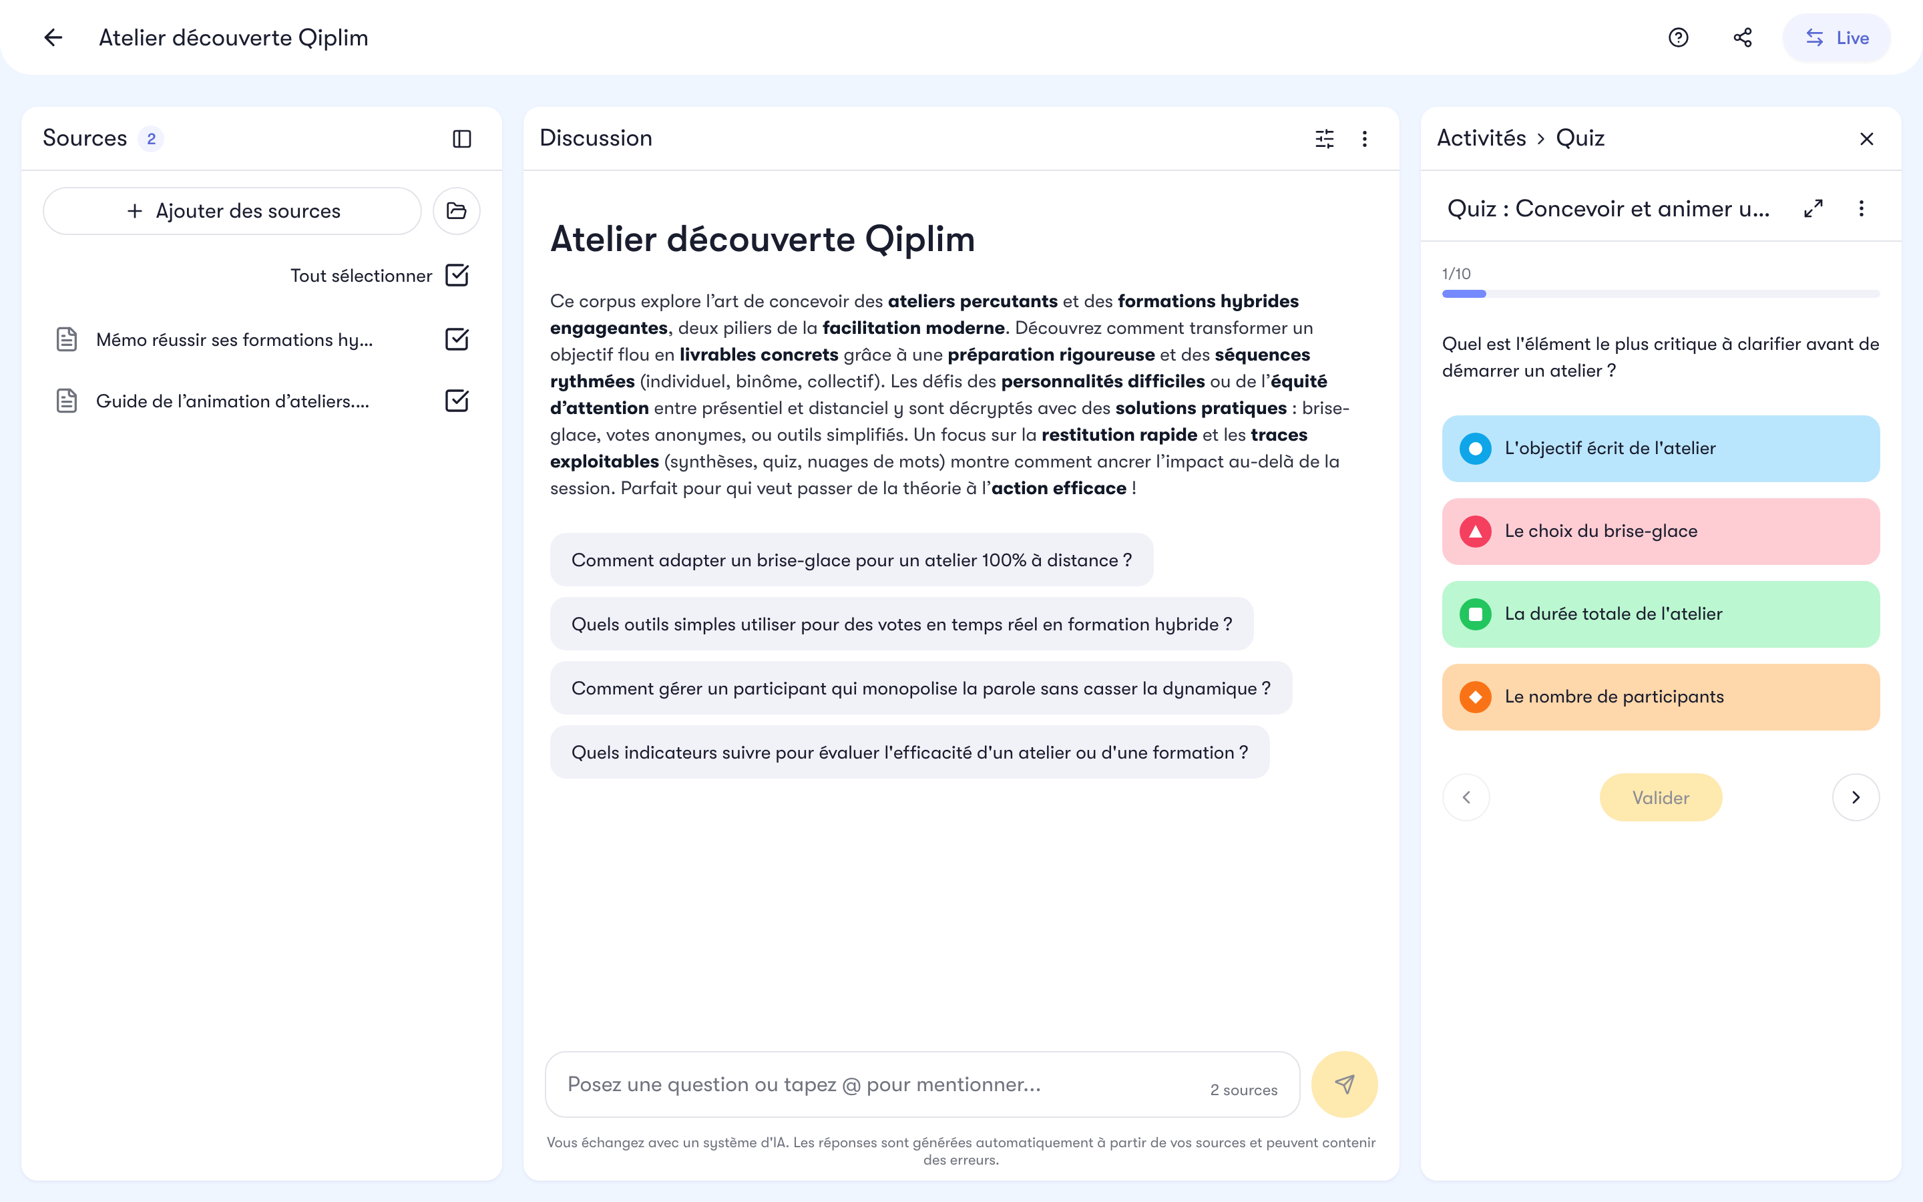Click Mémo réussir ses formations hy... source name

pos(234,339)
